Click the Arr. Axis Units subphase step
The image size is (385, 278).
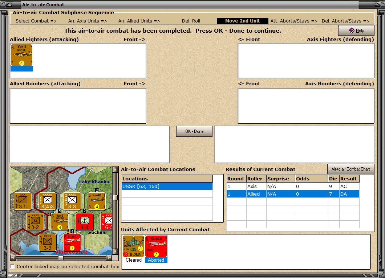point(88,21)
